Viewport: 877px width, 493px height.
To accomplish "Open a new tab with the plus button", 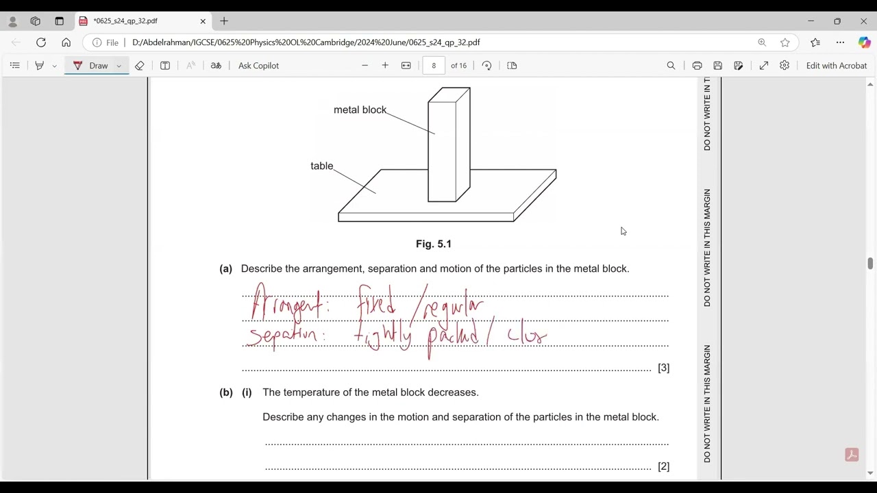I will tap(224, 21).
